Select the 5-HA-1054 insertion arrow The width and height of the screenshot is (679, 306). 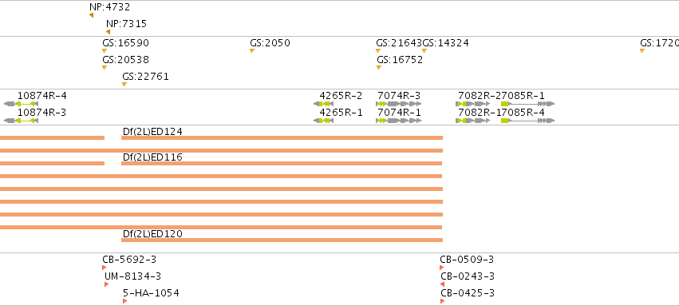coord(124,301)
